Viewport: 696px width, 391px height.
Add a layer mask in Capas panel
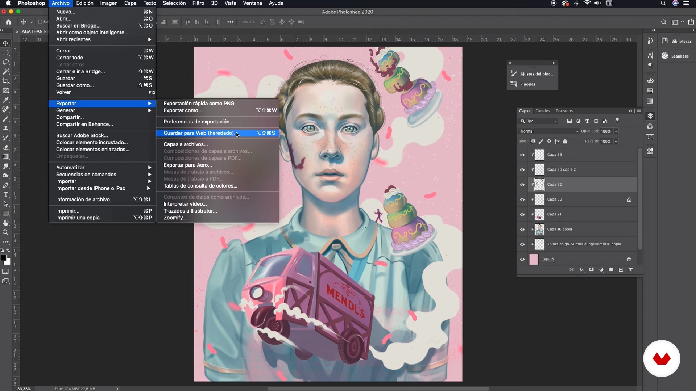[x=591, y=270]
